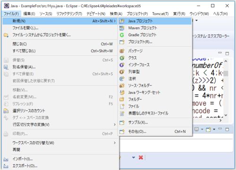Image resolution: width=236 pixels, height=170 pixels.
Task: Open toolbar dropdown arrow right of submenu top
Action: pos(196,20)
